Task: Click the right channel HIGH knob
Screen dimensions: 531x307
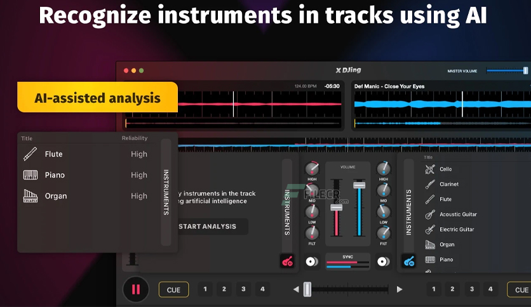Action: tap(384, 169)
